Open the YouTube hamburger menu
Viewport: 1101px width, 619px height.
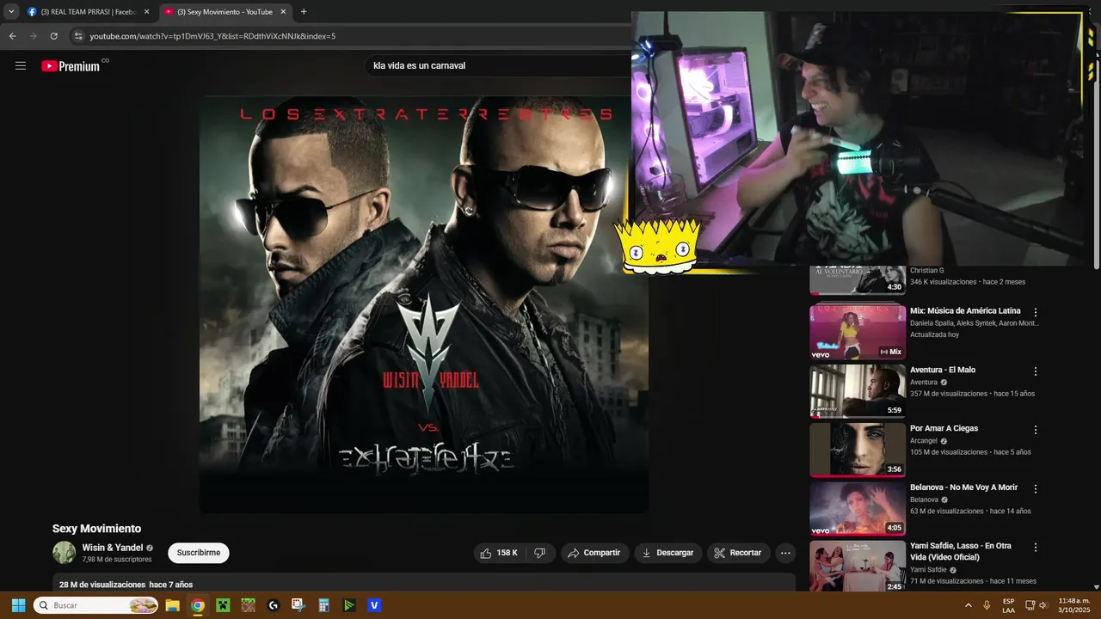[x=21, y=65]
